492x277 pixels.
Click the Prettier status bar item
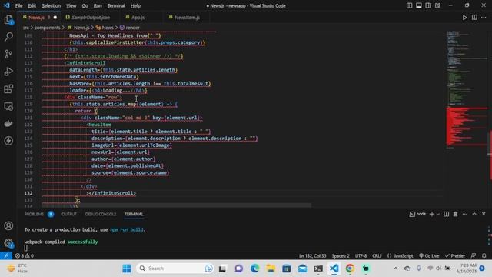(455, 255)
